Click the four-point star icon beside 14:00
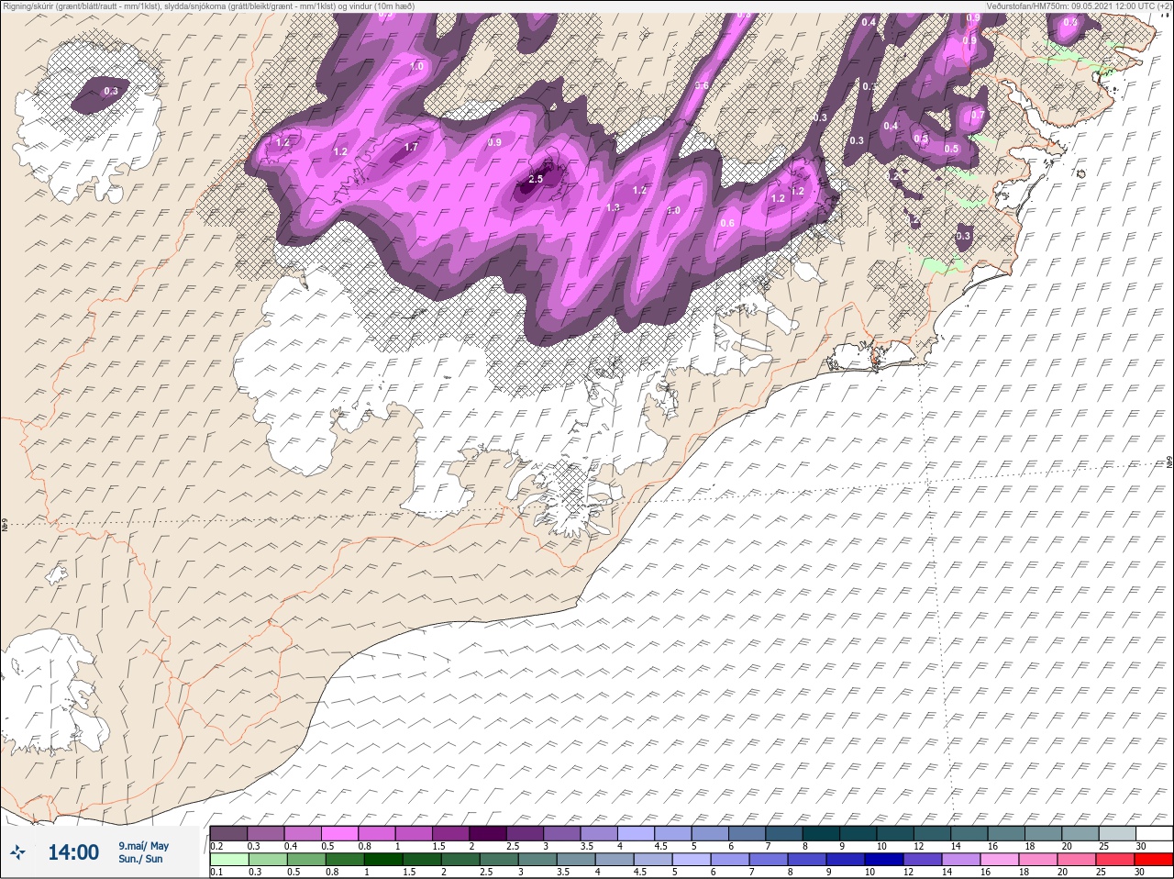The height and width of the screenshot is (879, 1174). [18, 853]
